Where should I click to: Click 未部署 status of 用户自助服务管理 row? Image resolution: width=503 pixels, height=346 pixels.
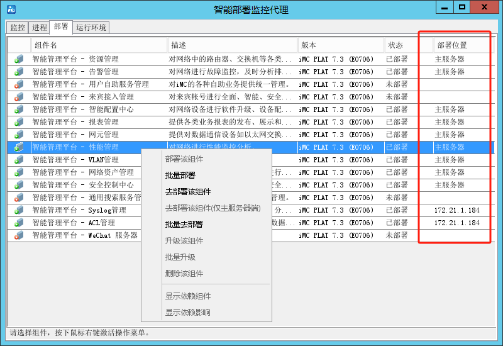pyautogui.click(x=397, y=84)
